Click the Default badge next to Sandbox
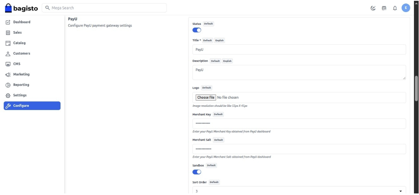419x195 pixels. [x=211, y=165]
